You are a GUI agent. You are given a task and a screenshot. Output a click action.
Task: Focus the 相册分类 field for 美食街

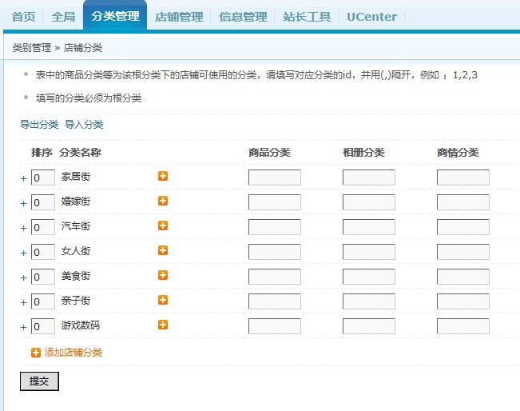click(x=369, y=277)
